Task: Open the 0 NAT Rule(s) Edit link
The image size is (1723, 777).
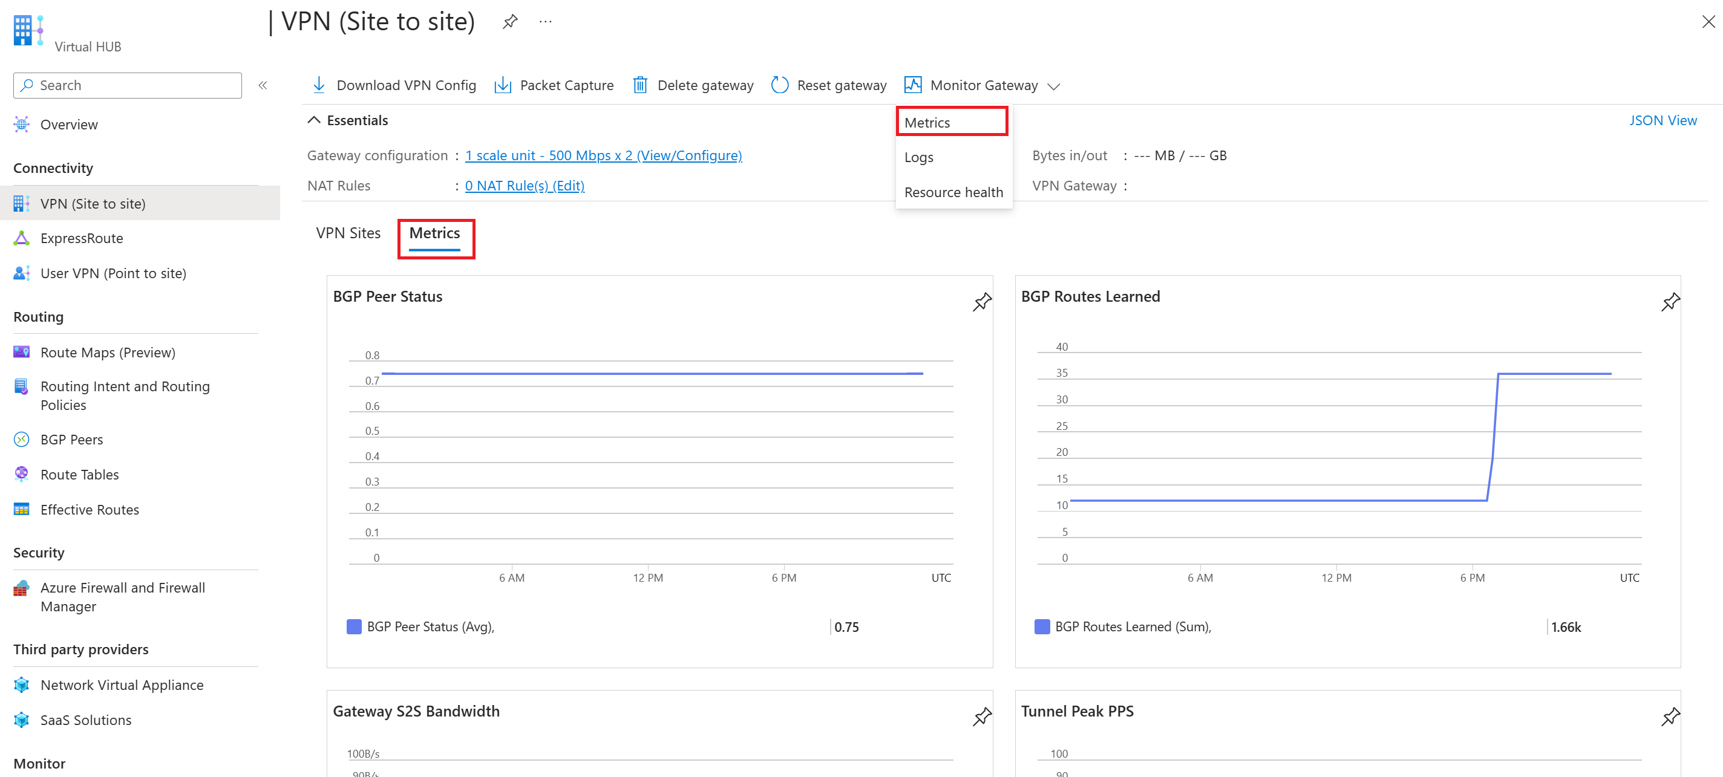Action: [525, 185]
